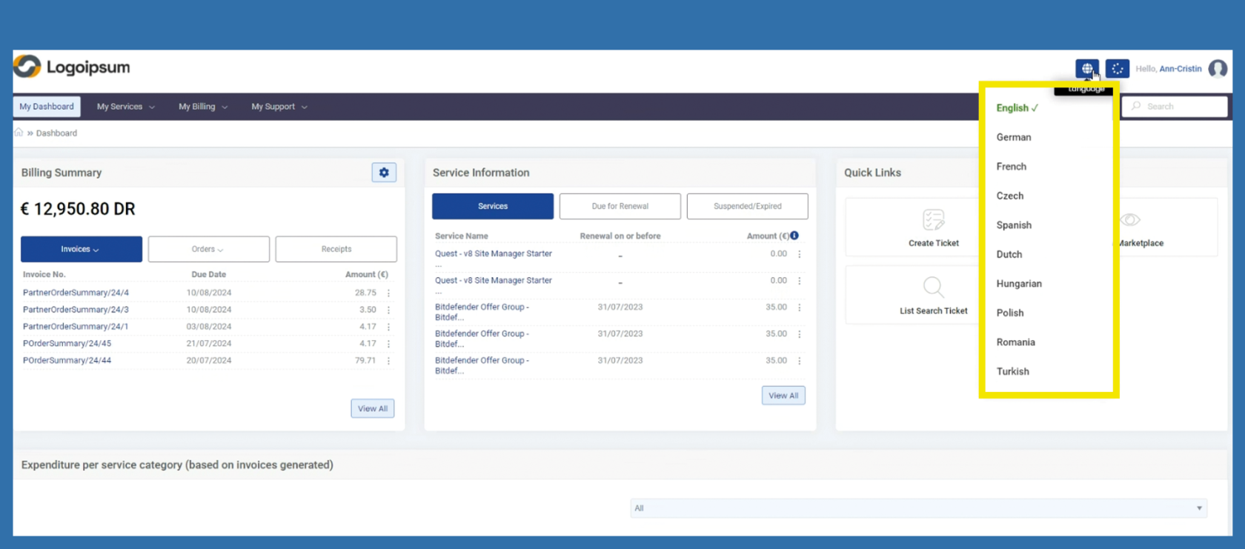Choose Turkish in language menu
Image resolution: width=1245 pixels, height=549 pixels.
tap(1012, 371)
